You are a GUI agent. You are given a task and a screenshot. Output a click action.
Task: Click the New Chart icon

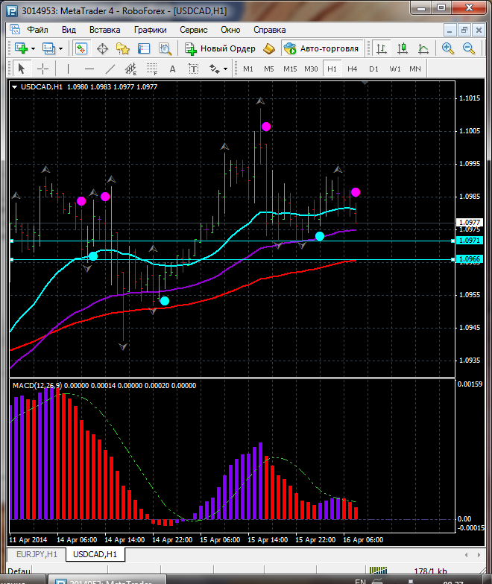click(20, 48)
